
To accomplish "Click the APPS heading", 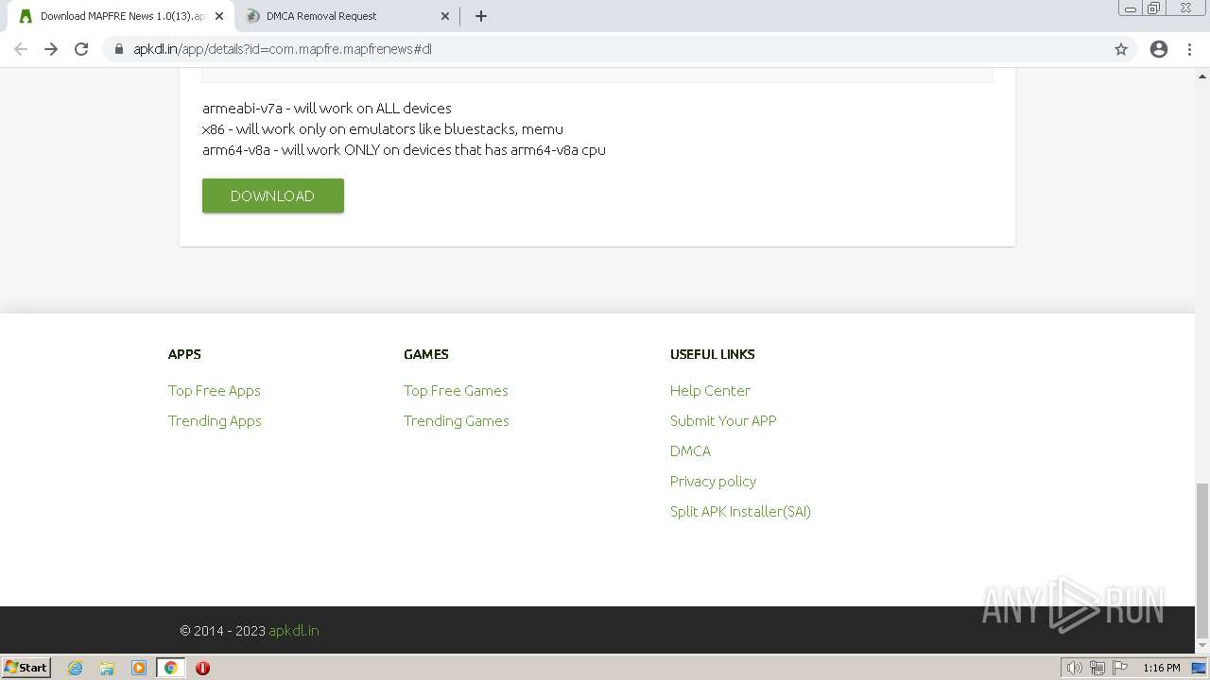I will point(184,354).
